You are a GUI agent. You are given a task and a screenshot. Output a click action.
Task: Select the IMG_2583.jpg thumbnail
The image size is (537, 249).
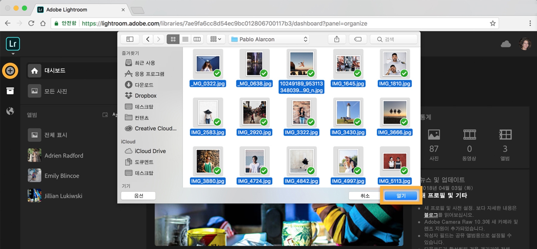pos(208,113)
